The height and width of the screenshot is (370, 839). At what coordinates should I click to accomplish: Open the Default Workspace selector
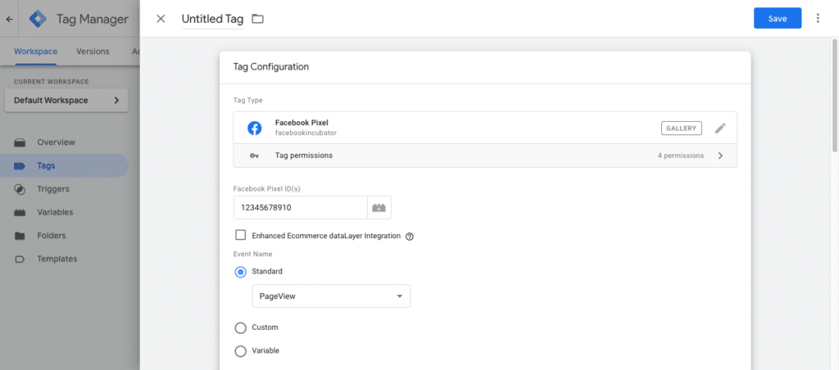[66, 101]
